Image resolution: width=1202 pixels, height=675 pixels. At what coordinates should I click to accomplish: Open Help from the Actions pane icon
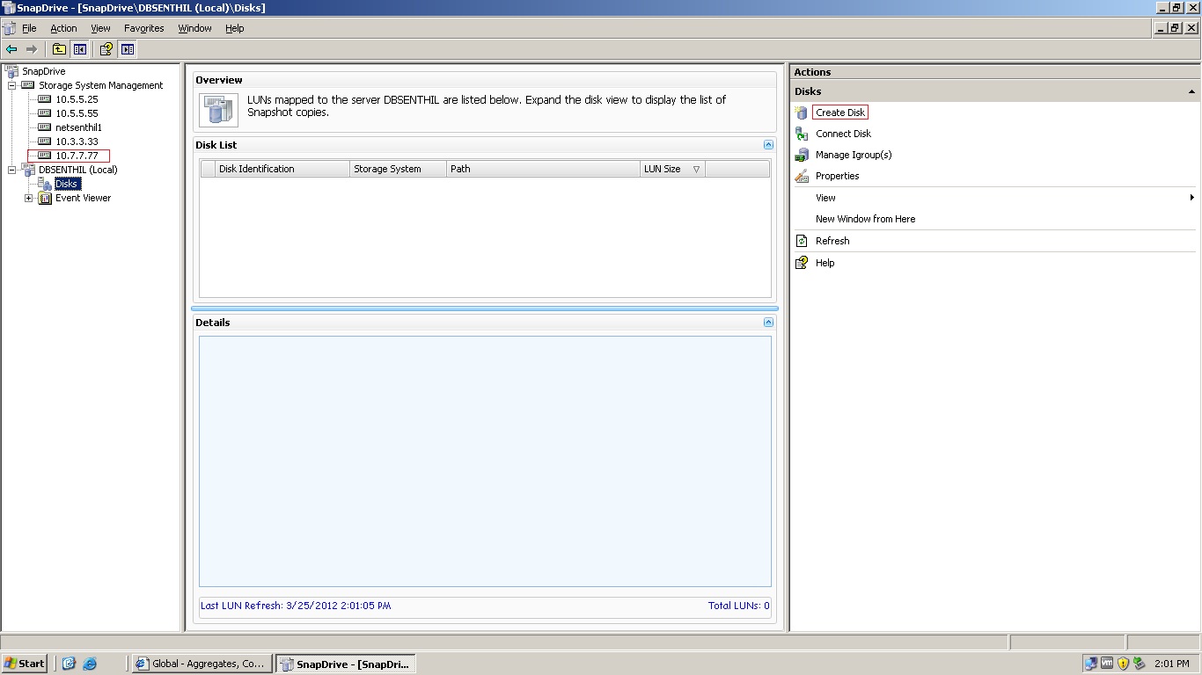802,263
